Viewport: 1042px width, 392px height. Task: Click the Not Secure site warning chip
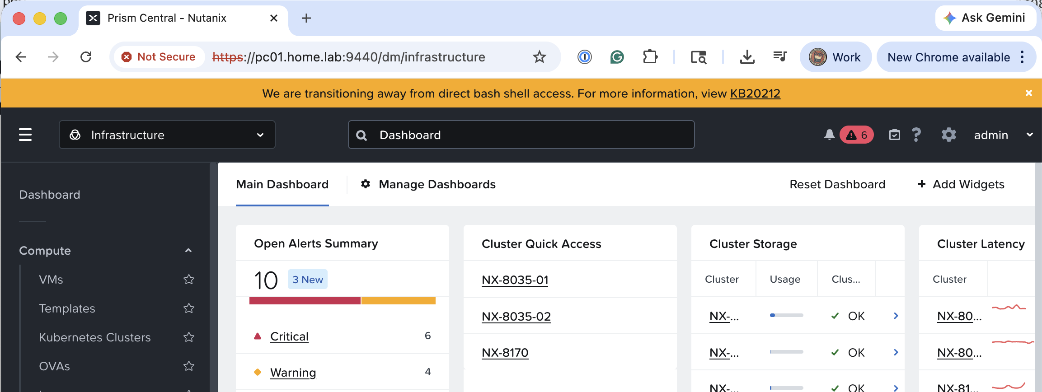158,57
